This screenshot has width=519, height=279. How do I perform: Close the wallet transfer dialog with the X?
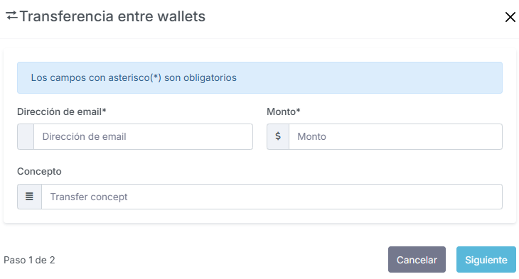[510, 17]
